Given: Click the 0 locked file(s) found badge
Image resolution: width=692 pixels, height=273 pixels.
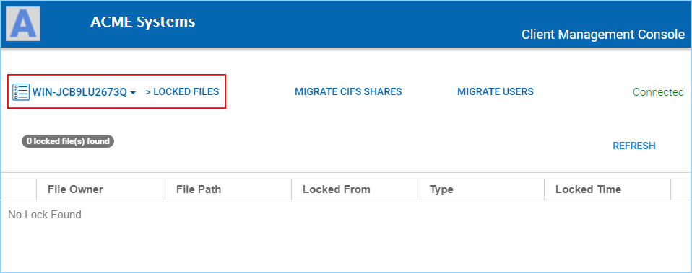Looking at the screenshot, I should pos(68,141).
